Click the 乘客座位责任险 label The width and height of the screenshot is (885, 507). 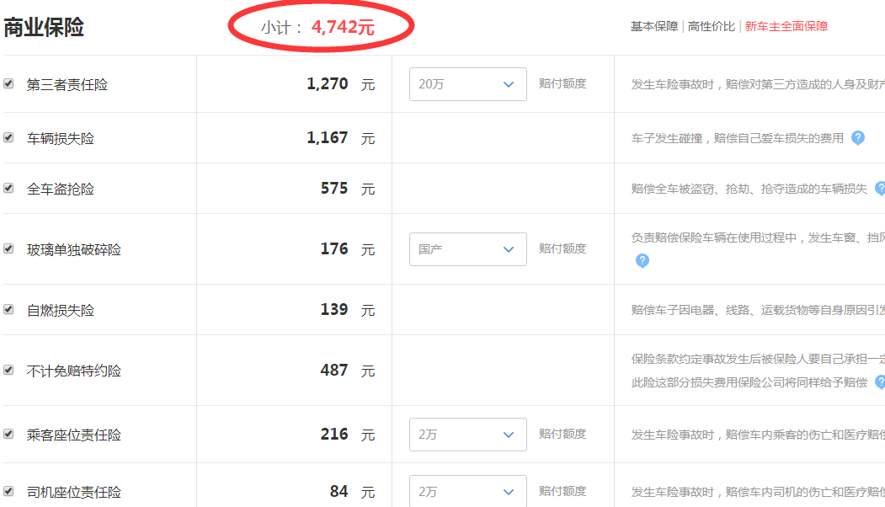[x=74, y=435]
